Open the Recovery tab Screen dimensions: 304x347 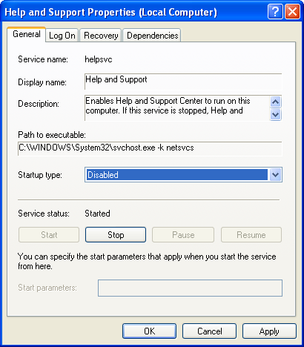click(x=101, y=36)
